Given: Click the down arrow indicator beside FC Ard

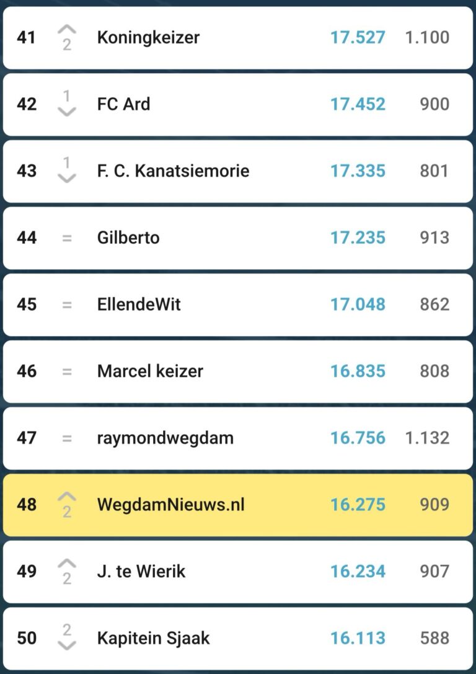Looking at the screenshot, I should pos(67,112).
